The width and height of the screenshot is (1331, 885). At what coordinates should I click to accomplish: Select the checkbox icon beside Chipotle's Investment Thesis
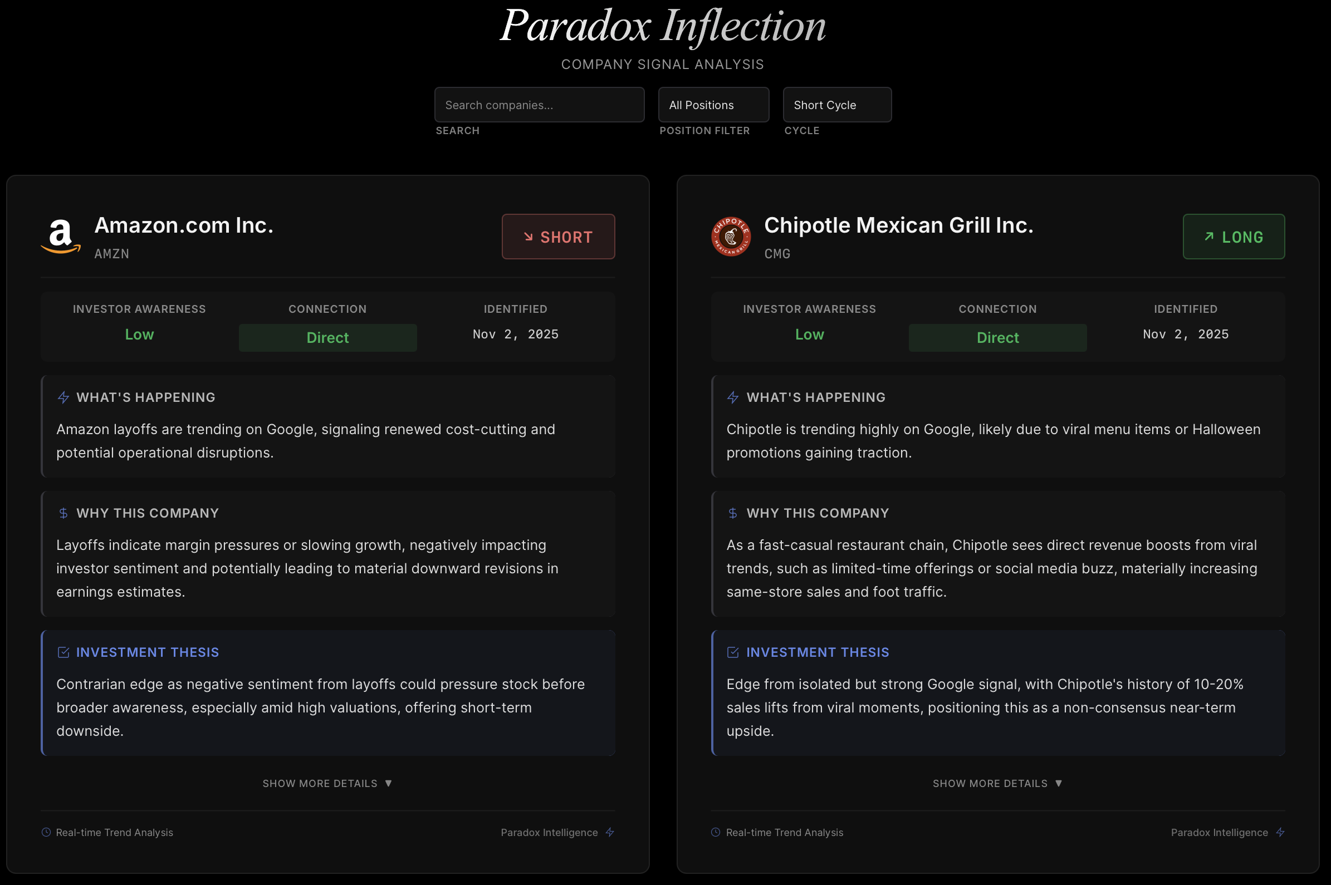(733, 652)
